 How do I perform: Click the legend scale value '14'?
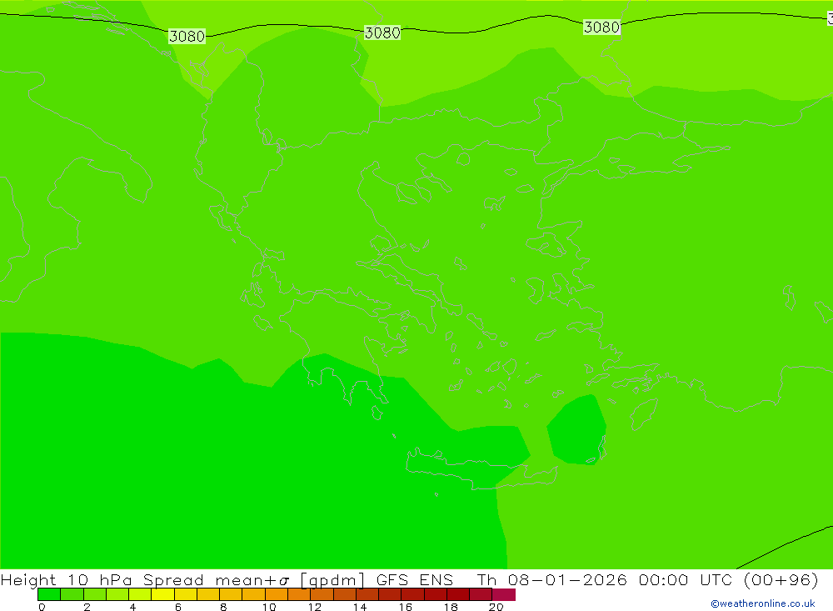(x=360, y=607)
